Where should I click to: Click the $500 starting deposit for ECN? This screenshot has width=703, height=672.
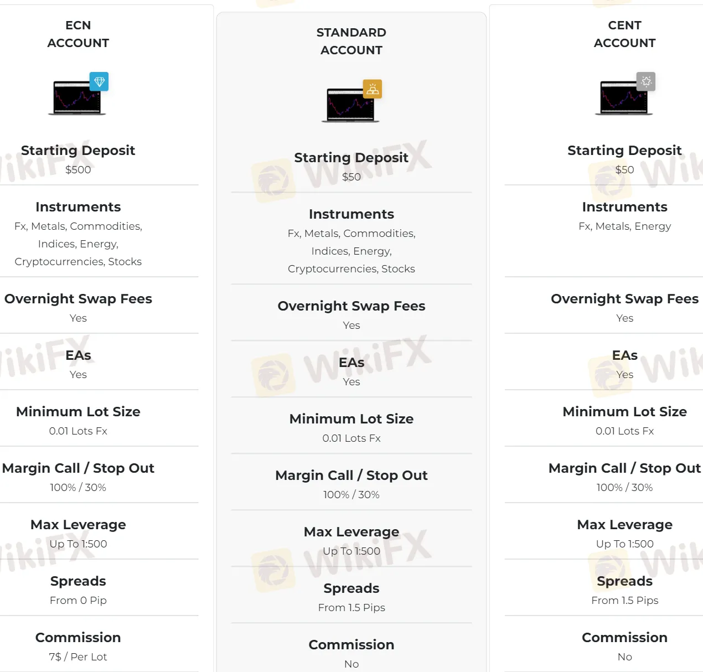(x=78, y=170)
